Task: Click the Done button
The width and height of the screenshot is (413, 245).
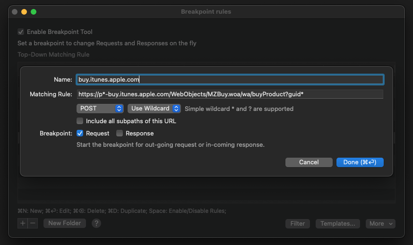Action: [x=360, y=162]
